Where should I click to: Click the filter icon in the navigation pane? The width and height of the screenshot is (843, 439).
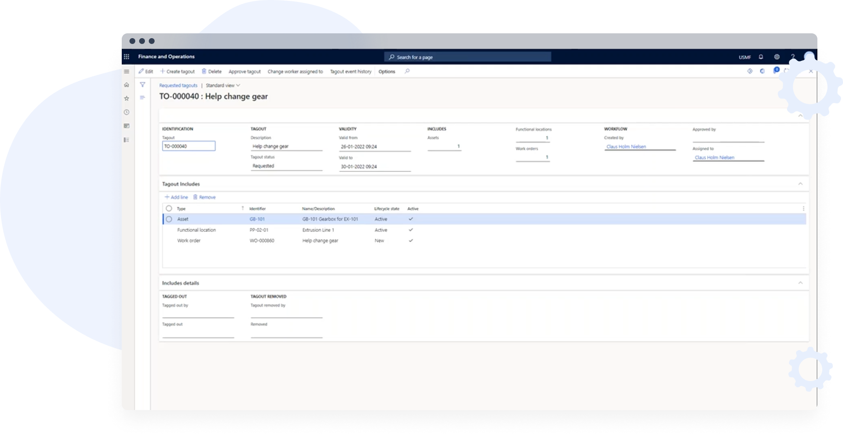point(143,85)
